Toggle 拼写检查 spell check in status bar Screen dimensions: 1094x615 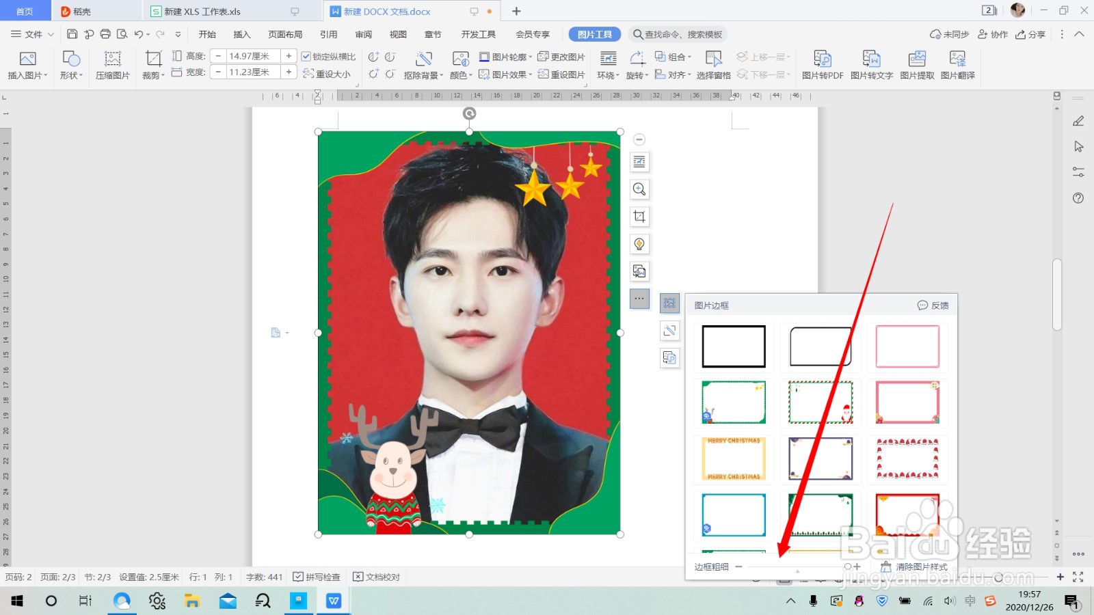pos(317,577)
